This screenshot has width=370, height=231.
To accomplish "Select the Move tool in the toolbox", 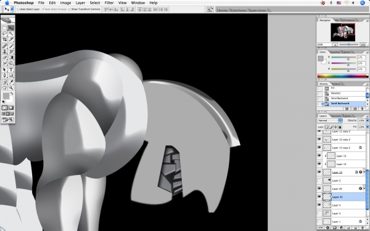I will (x=11, y=28).
